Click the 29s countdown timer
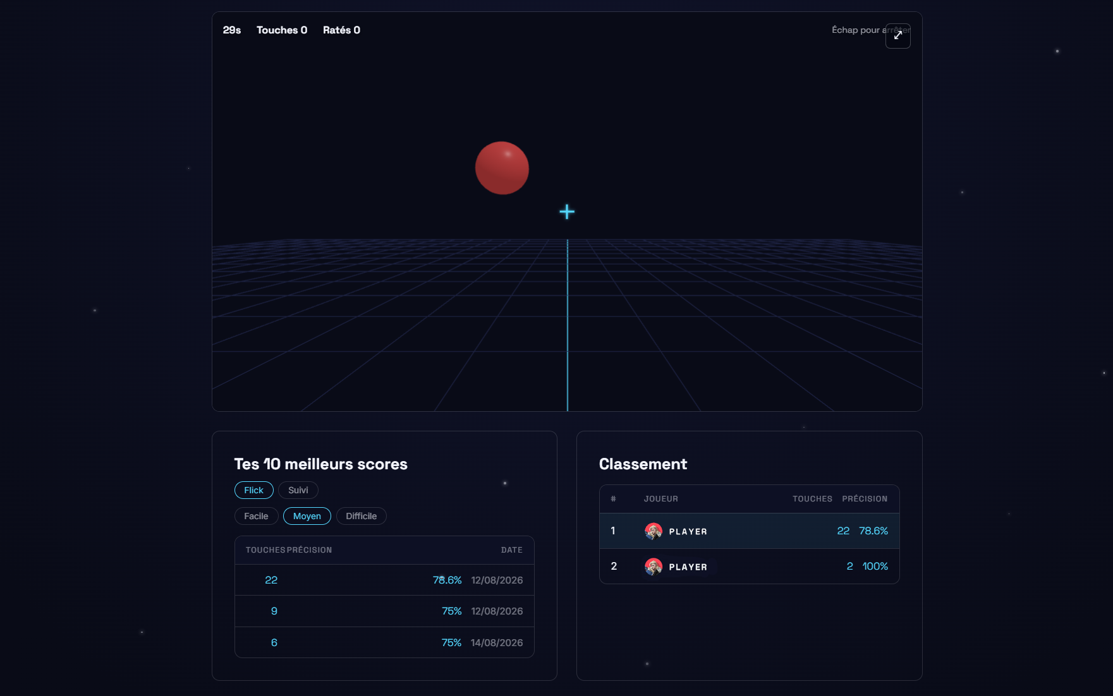Image resolution: width=1113 pixels, height=696 pixels. 232,30
